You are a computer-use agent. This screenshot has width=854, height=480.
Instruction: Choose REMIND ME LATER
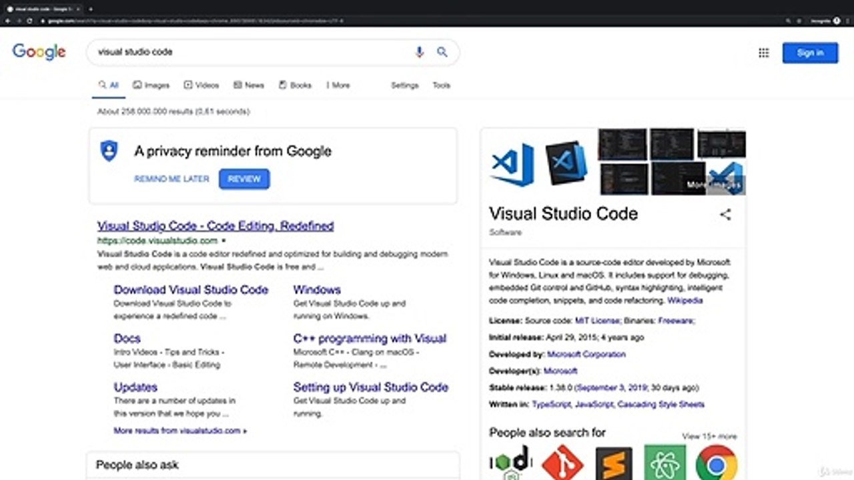click(171, 179)
